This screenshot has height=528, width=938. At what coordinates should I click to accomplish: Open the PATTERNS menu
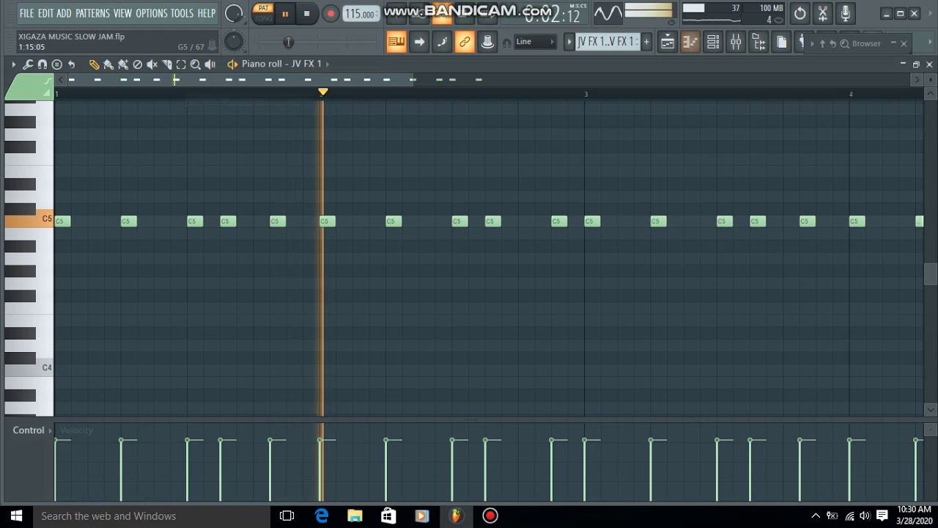coord(92,13)
